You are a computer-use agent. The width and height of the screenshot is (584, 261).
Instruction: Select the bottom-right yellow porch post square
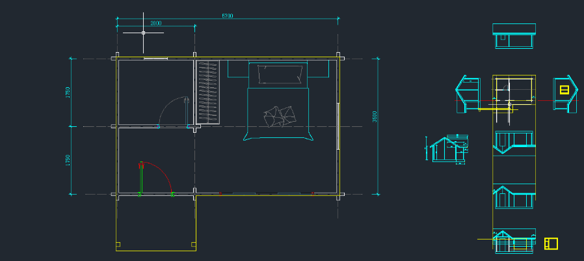[193, 245]
